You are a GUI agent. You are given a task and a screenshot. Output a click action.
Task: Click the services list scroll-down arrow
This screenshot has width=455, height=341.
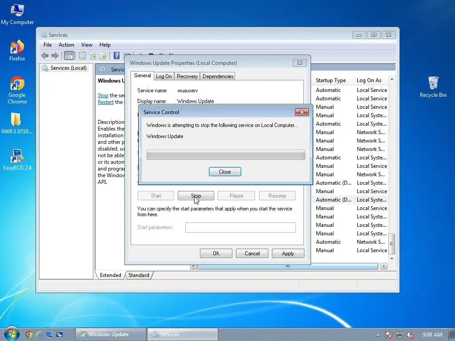[x=392, y=258]
